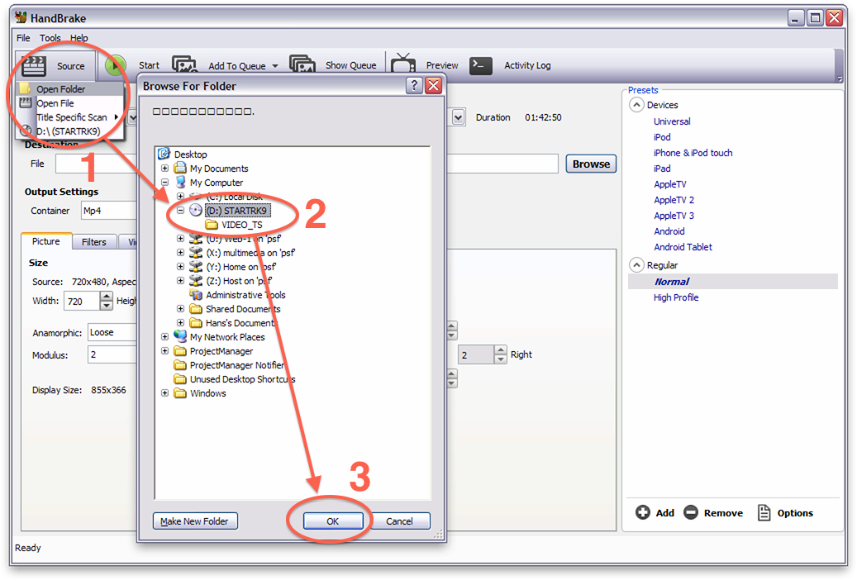
Task: Click OK in Browse For Folder dialog
Action: pyautogui.click(x=333, y=521)
